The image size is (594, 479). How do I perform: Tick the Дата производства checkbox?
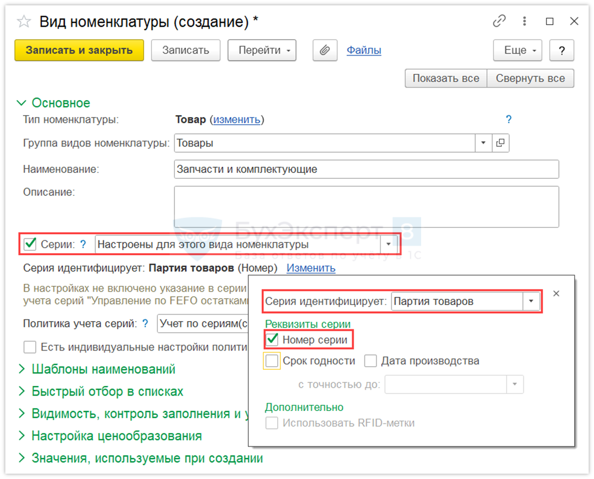coord(370,361)
